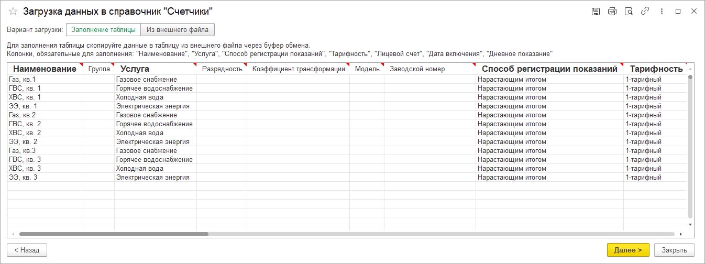Select the "Газ, кв.1" name cell
Viewport: 705px width, 264px height.
coord(45,80)
